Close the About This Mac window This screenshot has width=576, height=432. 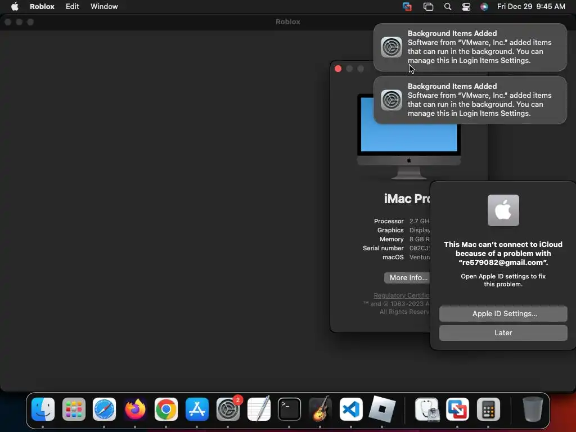coord(338,69)
